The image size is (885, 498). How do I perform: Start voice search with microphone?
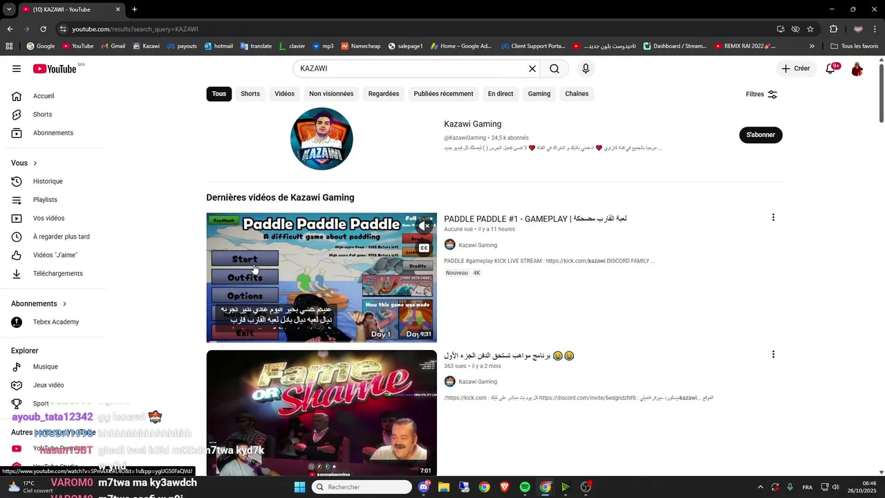point(586,68)
